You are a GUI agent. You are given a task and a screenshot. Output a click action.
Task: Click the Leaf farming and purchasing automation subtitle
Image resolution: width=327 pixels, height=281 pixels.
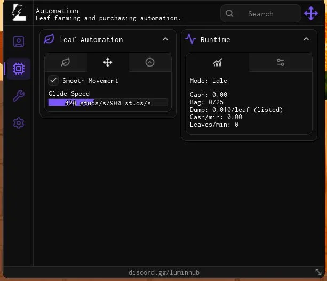(108, 18)
